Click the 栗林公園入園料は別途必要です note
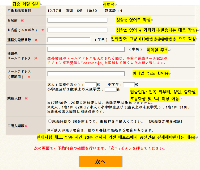This screenshot has height=170, width=200. click(76, 112)
